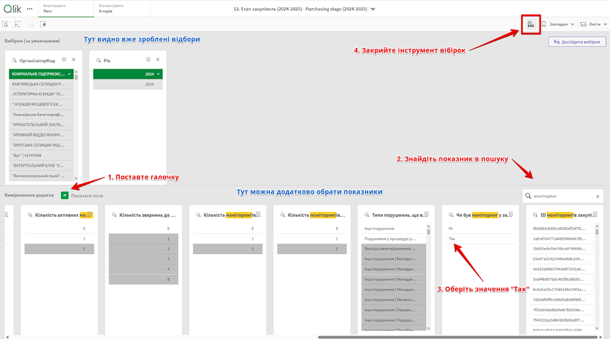Open the three-dot navigation menu
The height and width of the screenshot is (339, 610).
pyautogui.click(x=29, y=9)
